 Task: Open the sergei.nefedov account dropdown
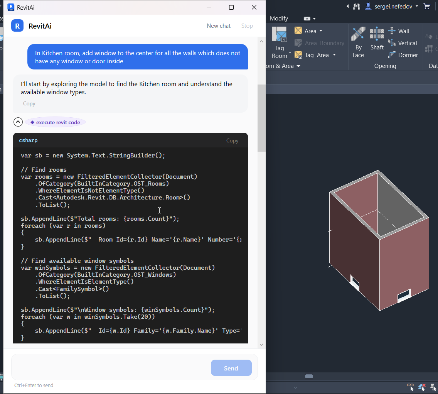(x=417, y=6)
